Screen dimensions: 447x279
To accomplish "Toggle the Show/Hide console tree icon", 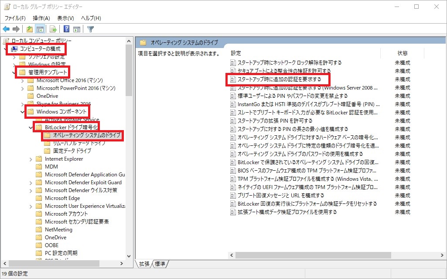I will tap(40, 29).
